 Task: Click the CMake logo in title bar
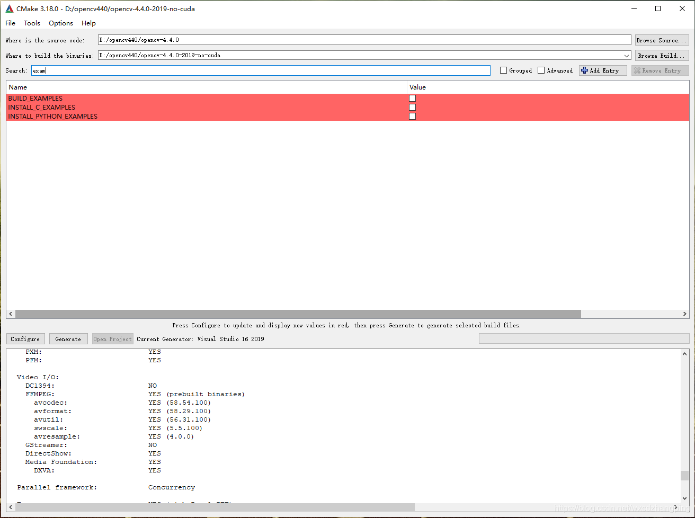pyautogui.click(x=10, y=8)
